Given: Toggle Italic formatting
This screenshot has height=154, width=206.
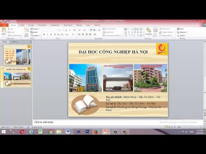Looking at the screenshot, I should (x=47, y=34).
